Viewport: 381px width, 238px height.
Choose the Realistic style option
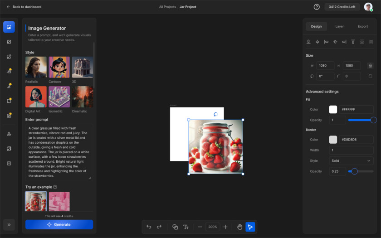pos(36,67)
